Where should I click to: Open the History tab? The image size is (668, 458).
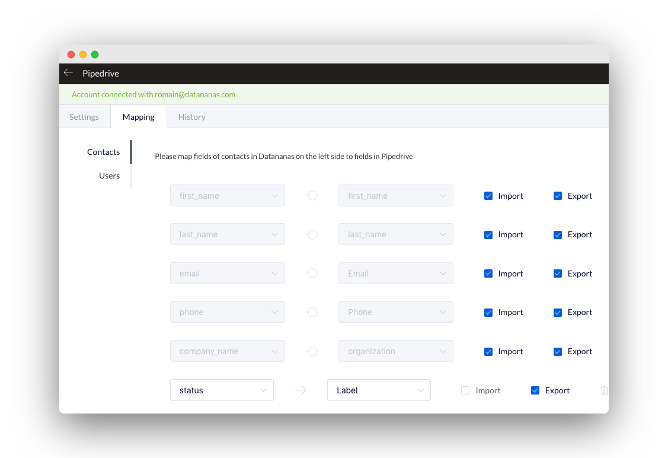(191, 117)
